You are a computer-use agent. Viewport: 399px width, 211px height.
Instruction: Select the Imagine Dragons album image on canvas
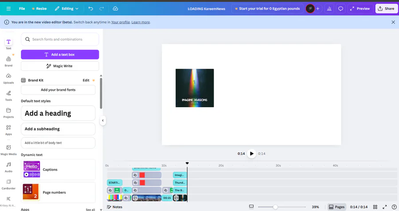195,88
